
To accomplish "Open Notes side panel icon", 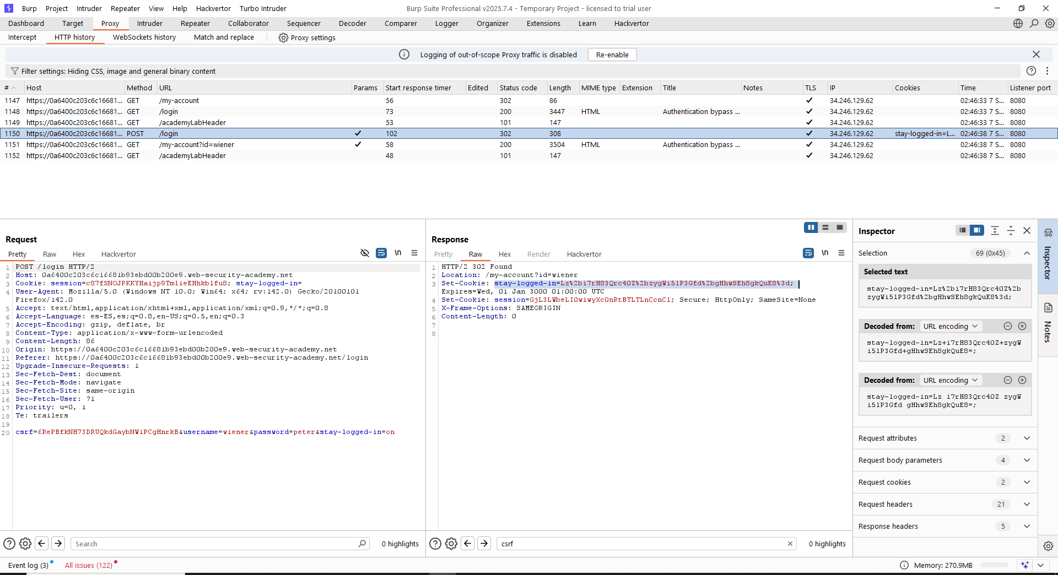I will 1048,308.
